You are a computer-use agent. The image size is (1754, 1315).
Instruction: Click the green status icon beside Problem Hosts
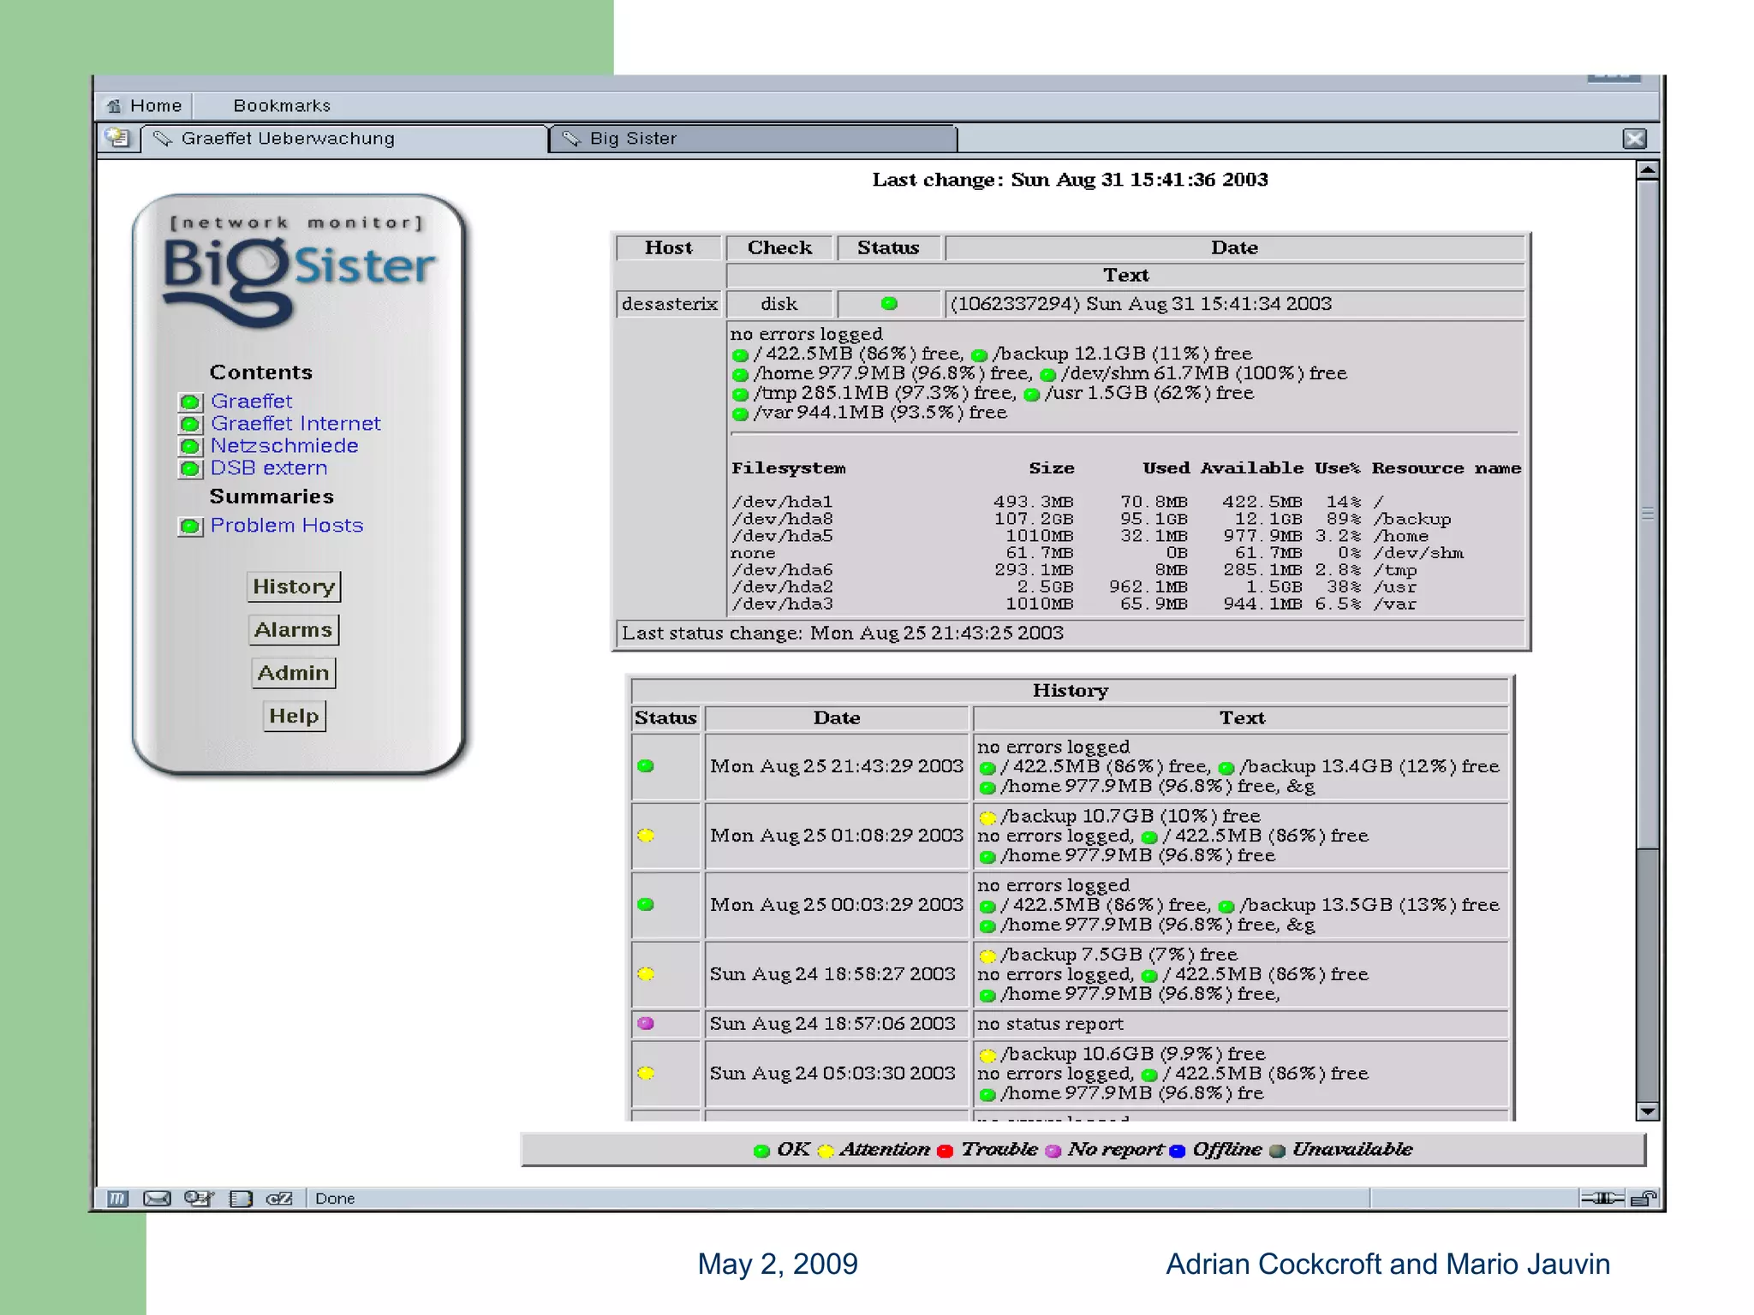190,526
